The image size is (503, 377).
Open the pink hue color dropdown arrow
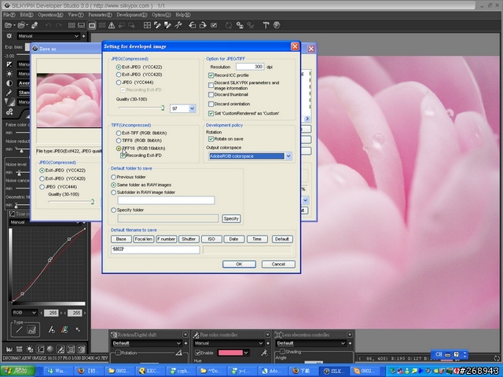coord(246,353)
